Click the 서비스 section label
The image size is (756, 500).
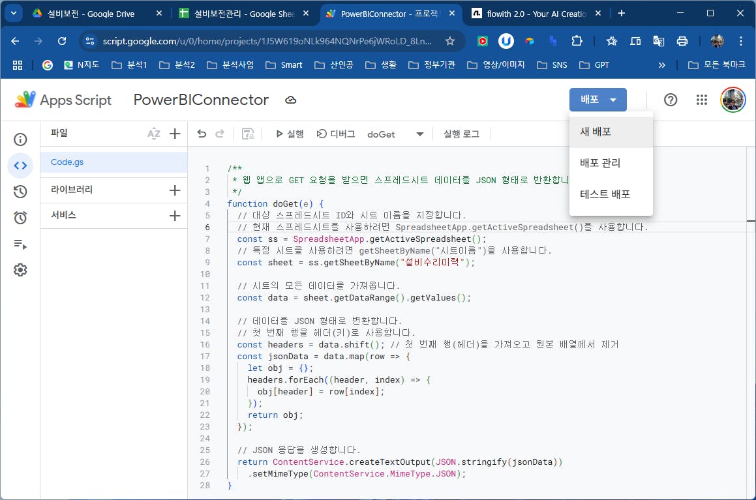click(64, 215)
